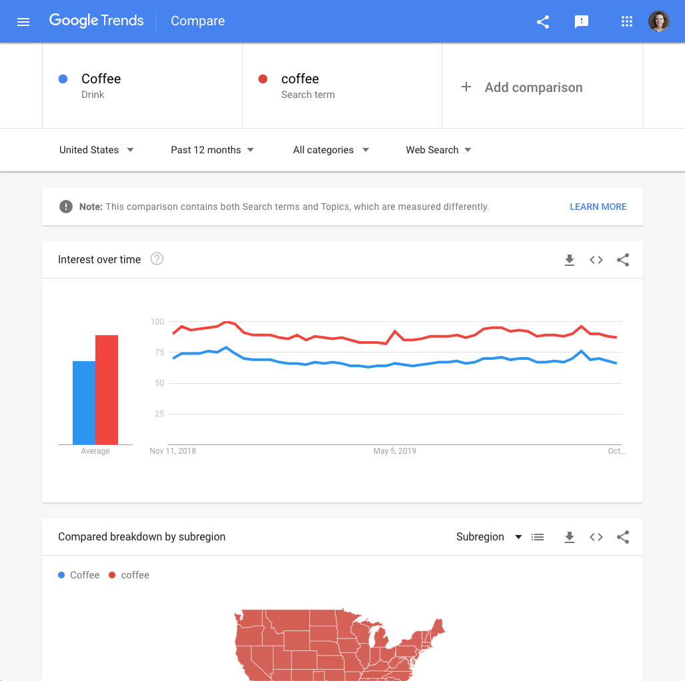Screen dimensions: 685x681
Task: Open embed code for Interest over time
Action: tap(596, 260)
